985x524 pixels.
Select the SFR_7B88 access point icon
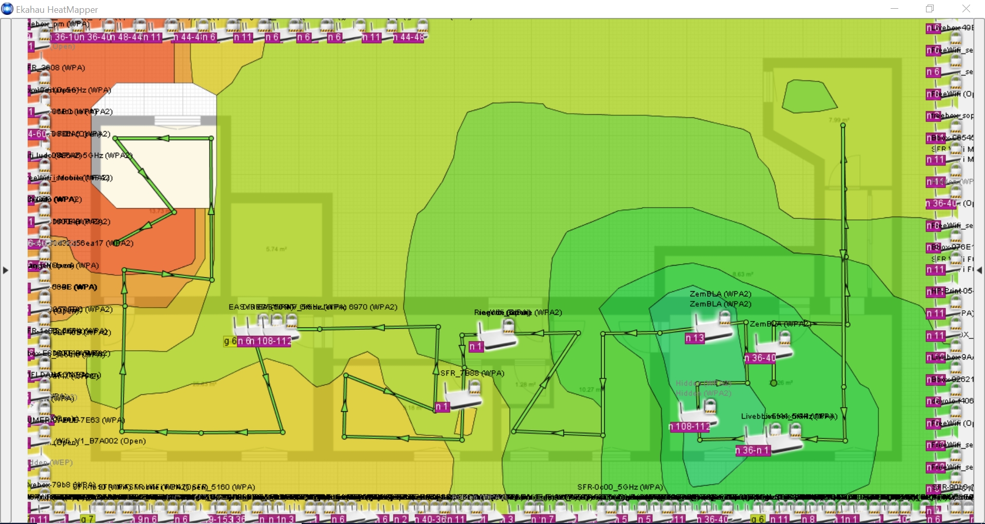pyautogui.click(x=463, y=395)
